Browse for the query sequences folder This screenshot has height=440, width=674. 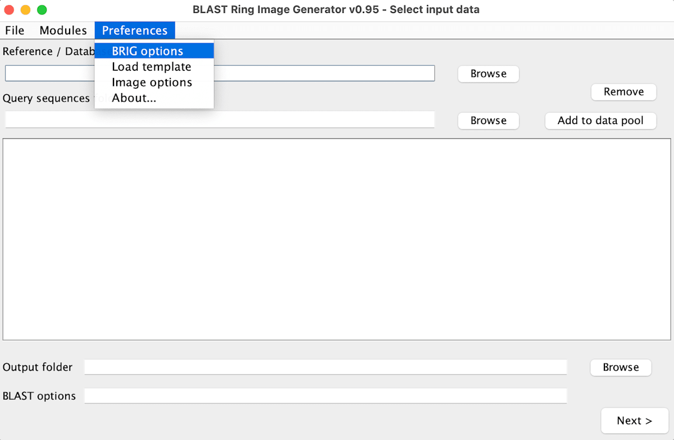click(488, 120)
